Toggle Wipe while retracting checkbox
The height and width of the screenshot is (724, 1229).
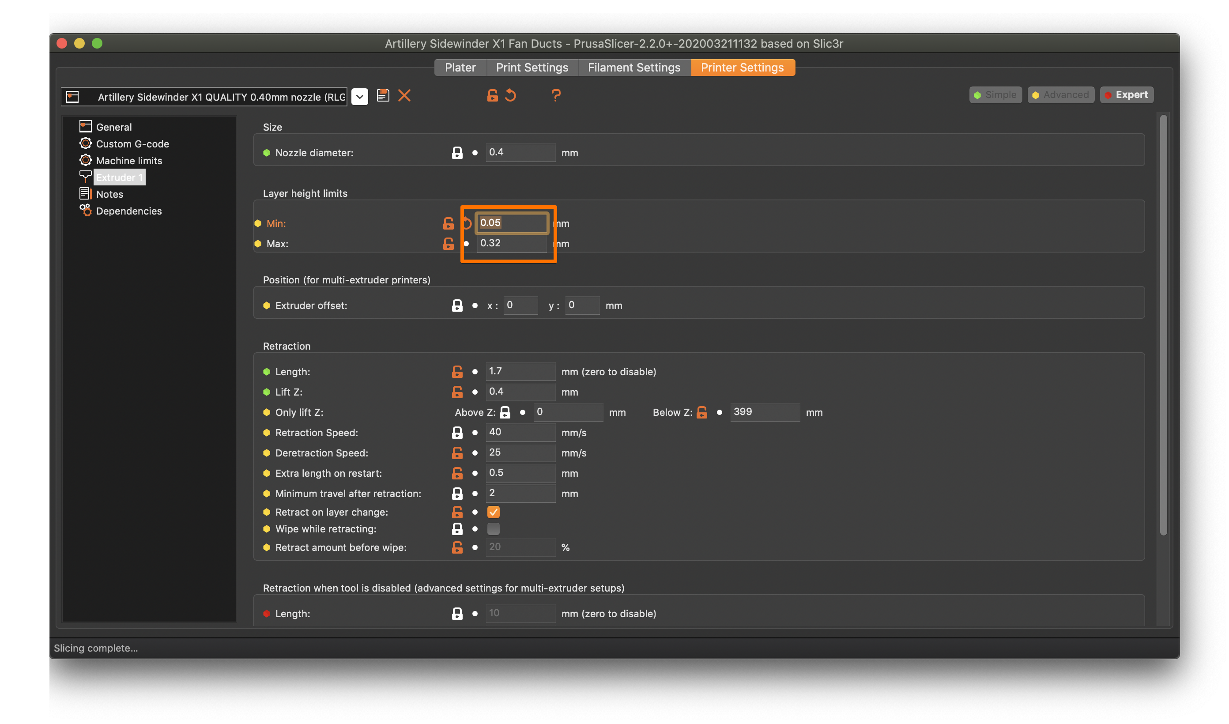[492, 529]
